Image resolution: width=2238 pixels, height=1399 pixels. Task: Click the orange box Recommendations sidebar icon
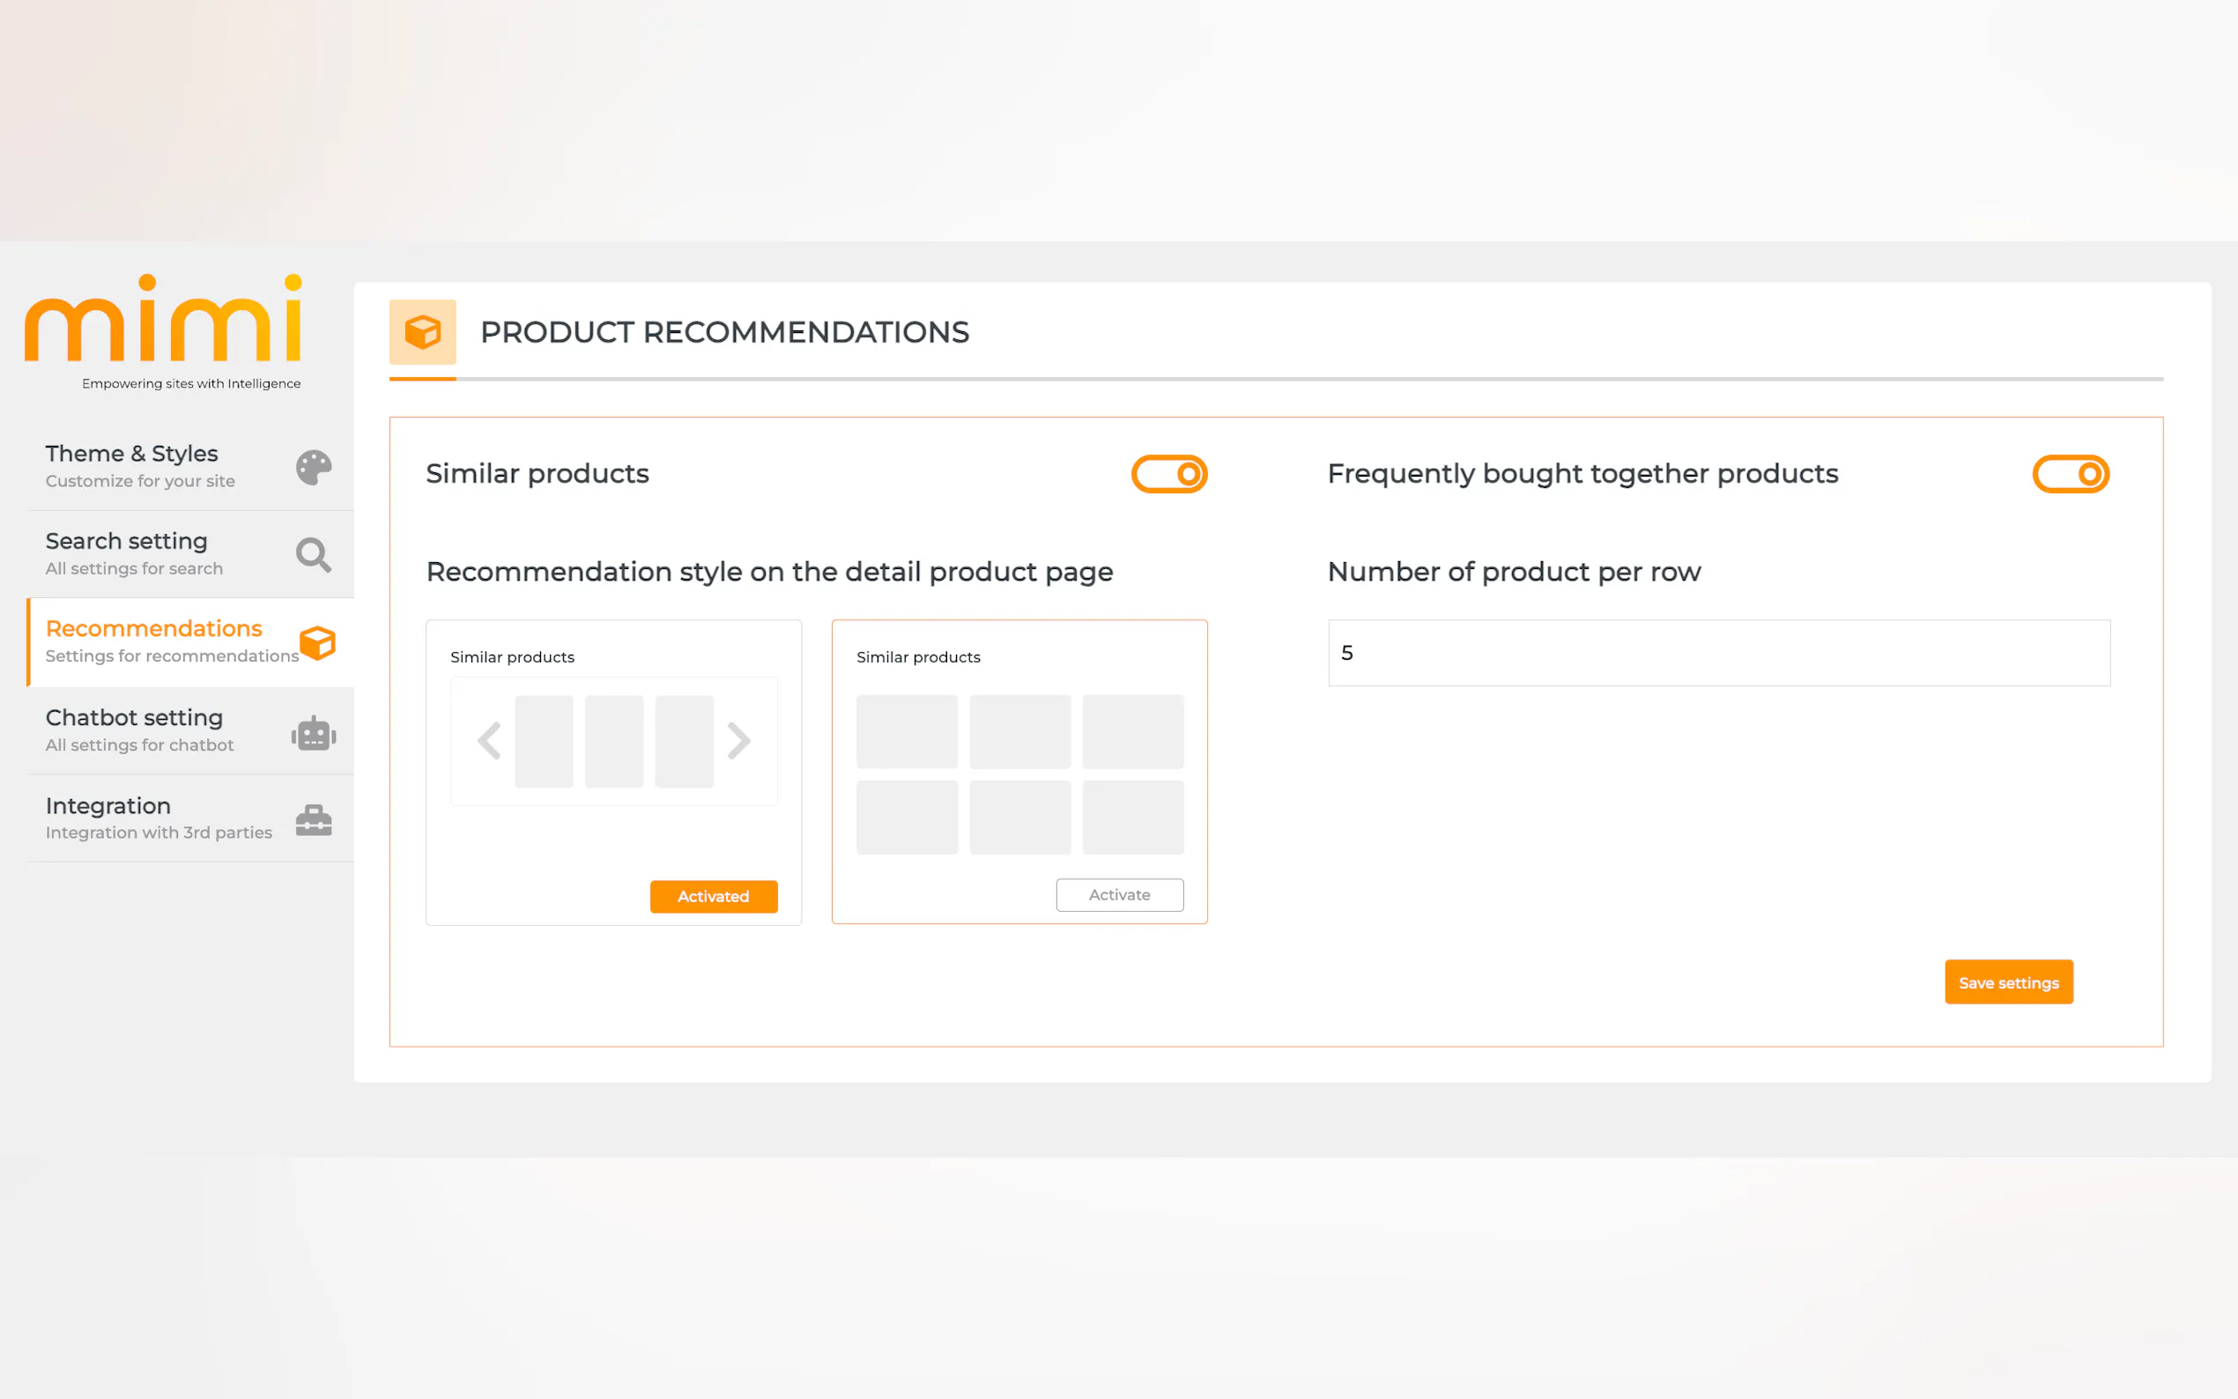pyautogui.click(x=317, y=643)
